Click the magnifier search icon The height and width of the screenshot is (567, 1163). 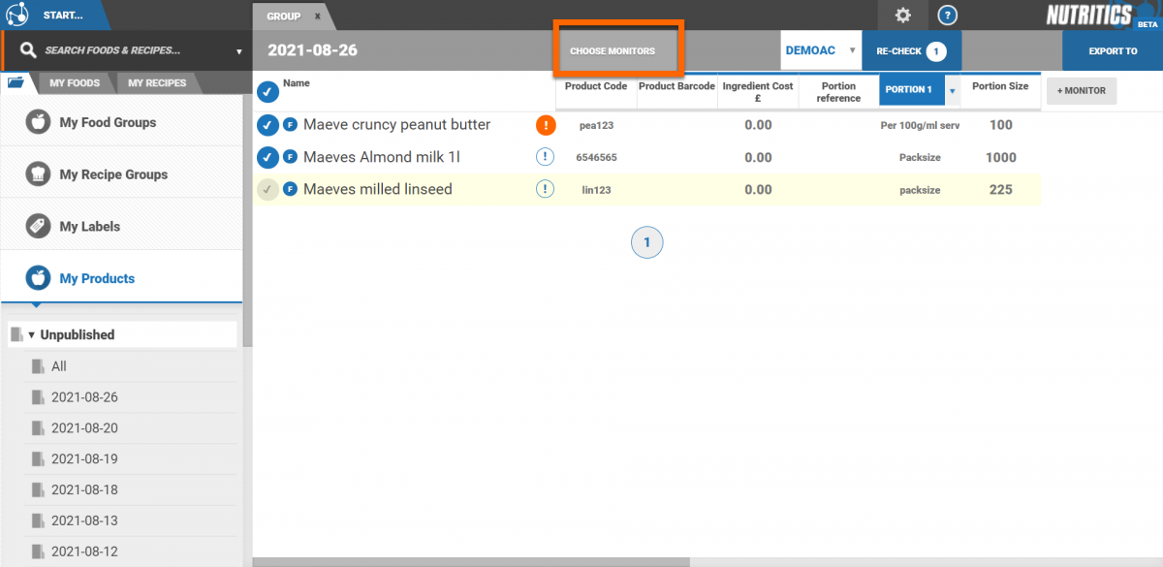(28, 50)
